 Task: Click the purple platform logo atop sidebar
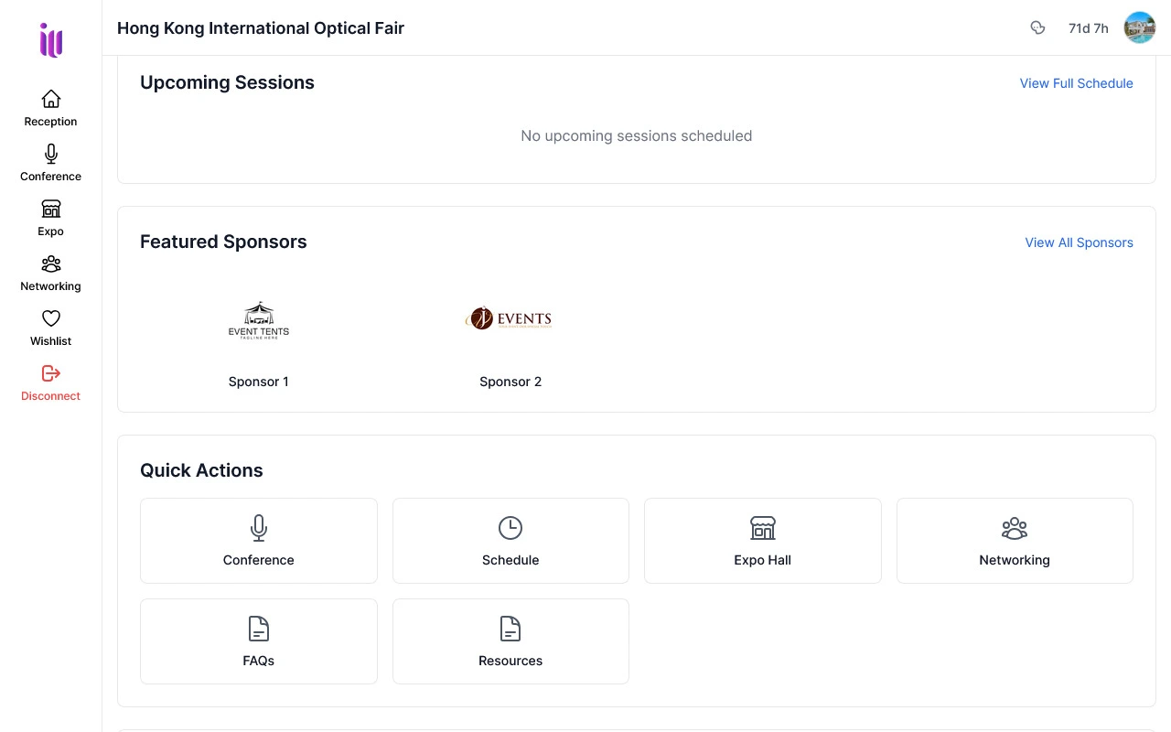click(50, 40)
